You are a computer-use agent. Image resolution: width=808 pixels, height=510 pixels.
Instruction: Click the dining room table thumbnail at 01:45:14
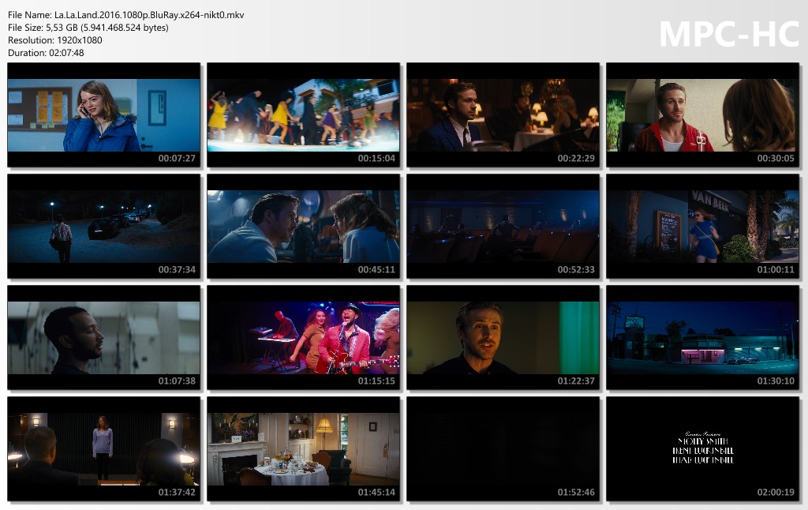[304, 448]
